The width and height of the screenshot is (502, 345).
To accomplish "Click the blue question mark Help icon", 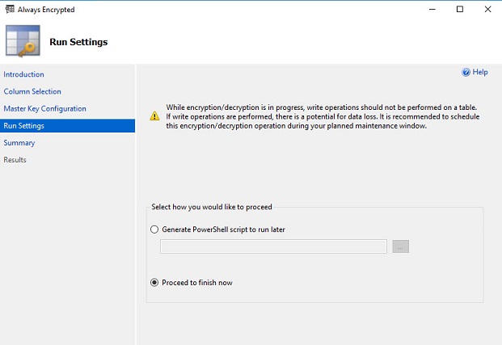I will click(466, 72).
